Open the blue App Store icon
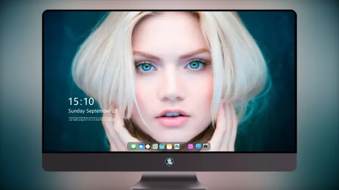The height and width of the screenshot is (190, 339). [x=198, y=146]
